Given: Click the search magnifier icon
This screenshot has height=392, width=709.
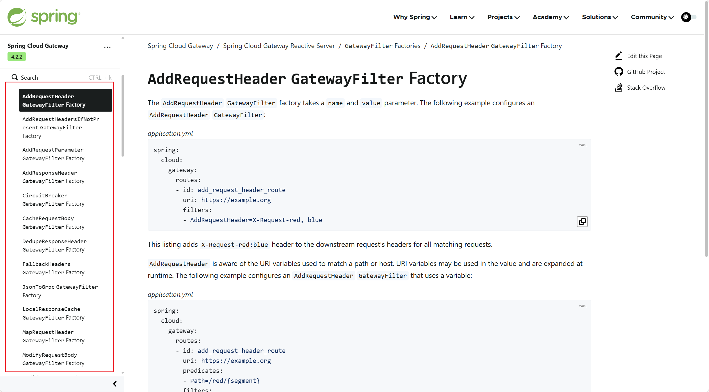Looking at the screenshot, I should (x=14, y=77).
